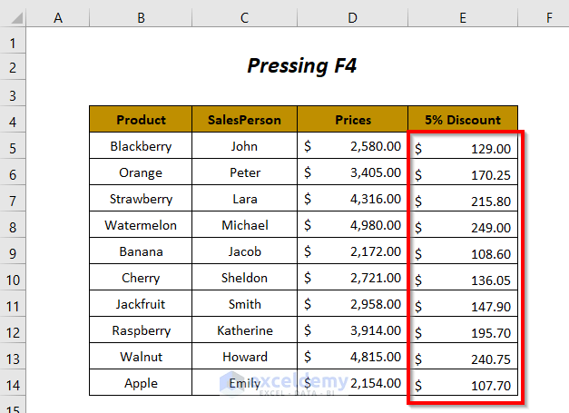The height and width of the screenshot is (413, 569).
Task: Click the cell containing Katherine
Action: (244, 330)
